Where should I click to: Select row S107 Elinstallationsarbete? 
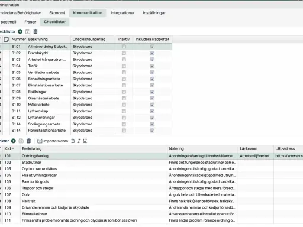[x=86, y=85]
